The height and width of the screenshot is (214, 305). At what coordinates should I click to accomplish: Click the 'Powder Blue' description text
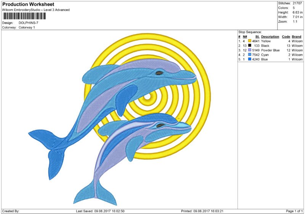tap(270, 50)
